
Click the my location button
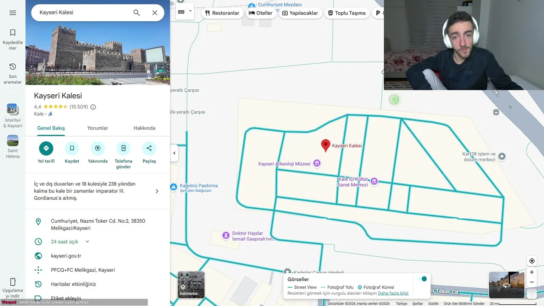point(532,261)
